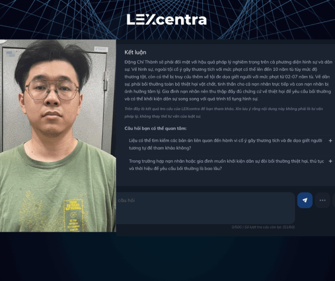Expand the plus icon for compensation deadline question
The image size is (335, 281).
[x=330, y=161]
